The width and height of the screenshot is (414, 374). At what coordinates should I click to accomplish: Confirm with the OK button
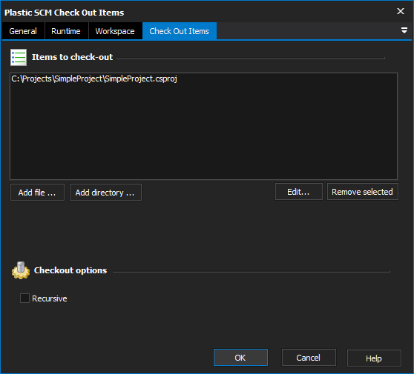click(240, 358)
